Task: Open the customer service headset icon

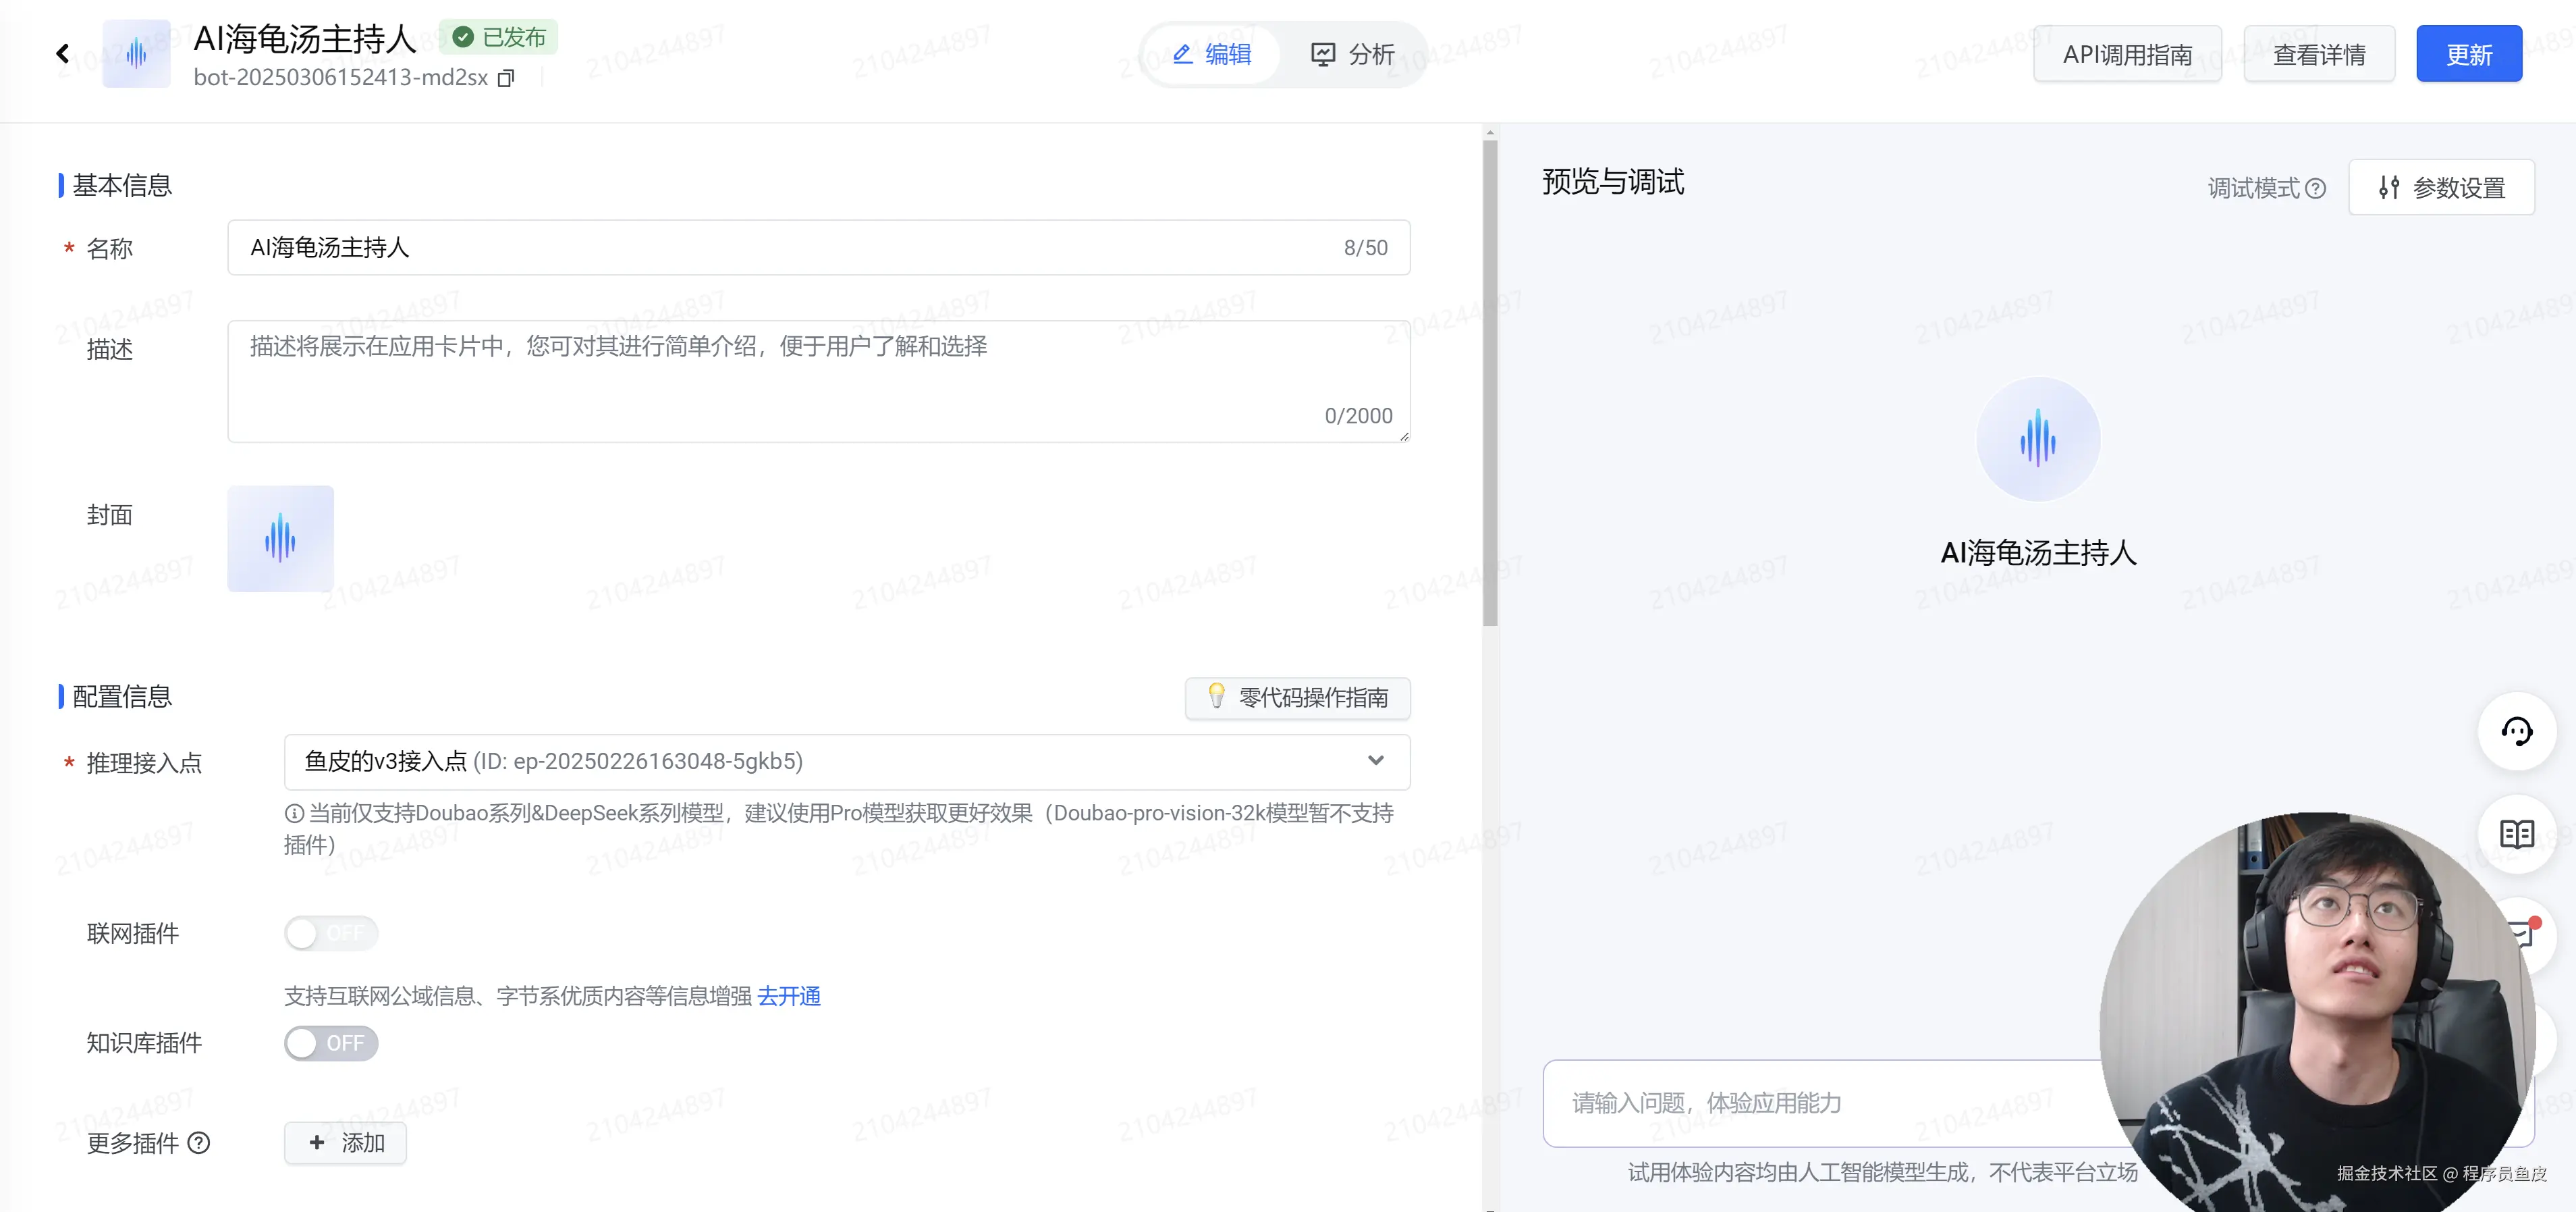Action: (2517, 731)
